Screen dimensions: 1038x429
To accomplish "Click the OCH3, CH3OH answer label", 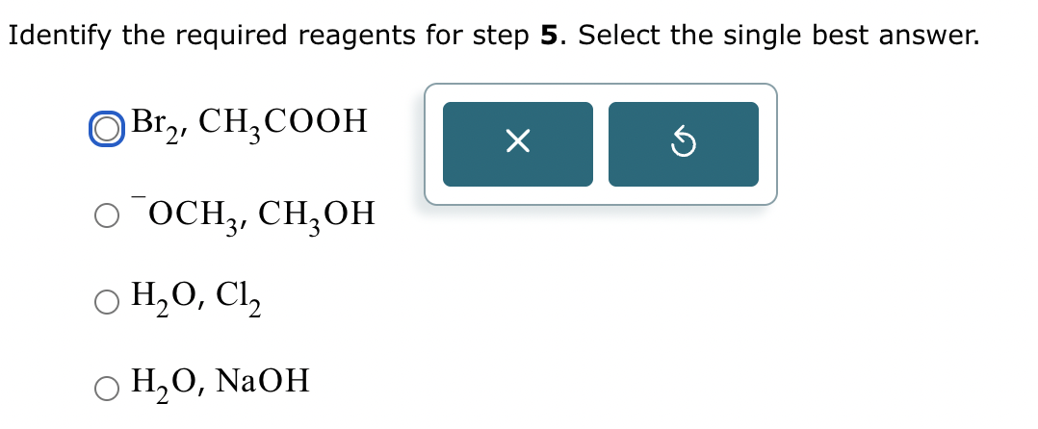I will (x=253, y=214).
